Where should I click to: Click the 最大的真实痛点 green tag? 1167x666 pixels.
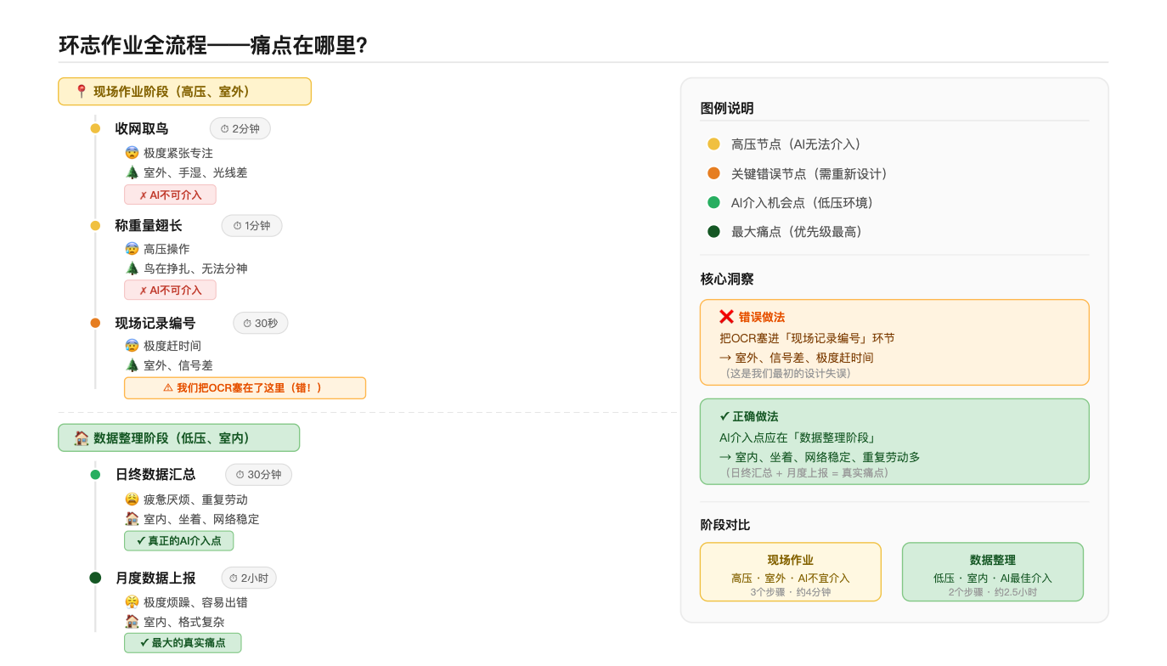[x=183, y=643]
